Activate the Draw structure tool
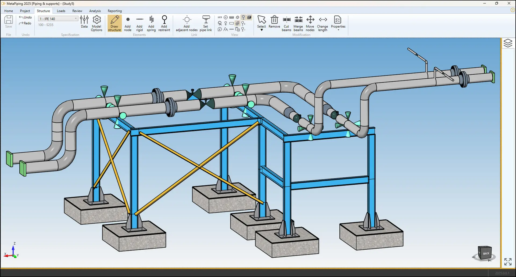The width and height of the screenshot is (516, 277). [114, 23]
